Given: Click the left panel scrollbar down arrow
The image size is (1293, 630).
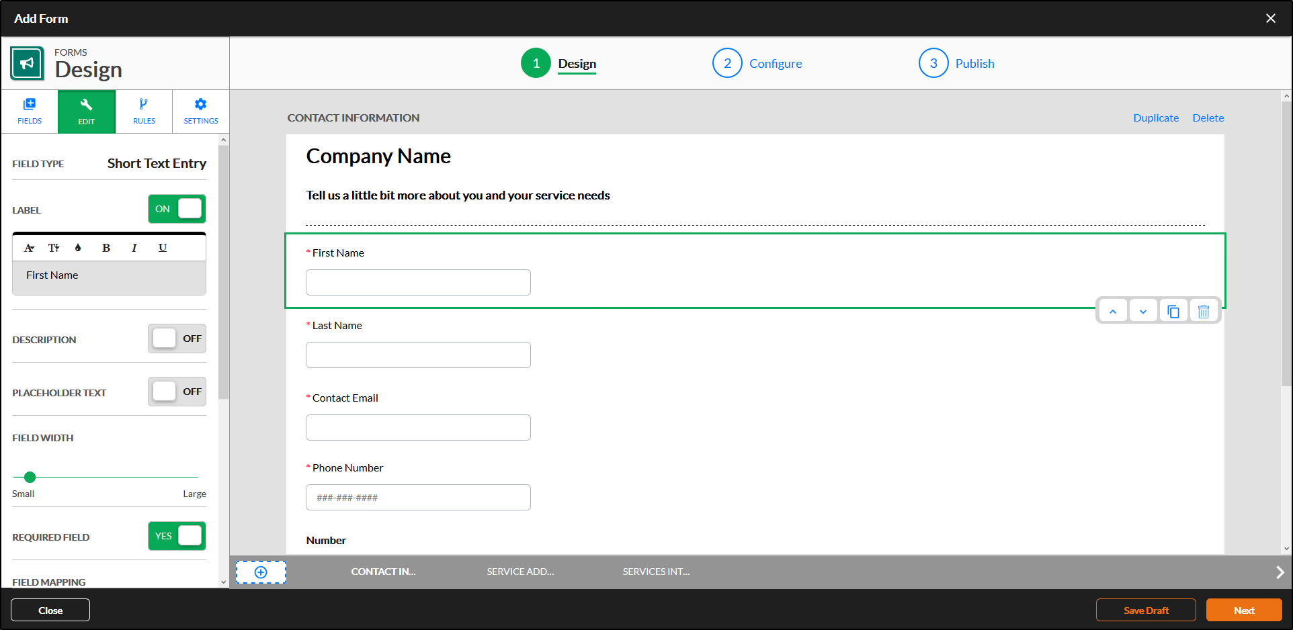Looking at the screenshot, I should coord(224,582).
